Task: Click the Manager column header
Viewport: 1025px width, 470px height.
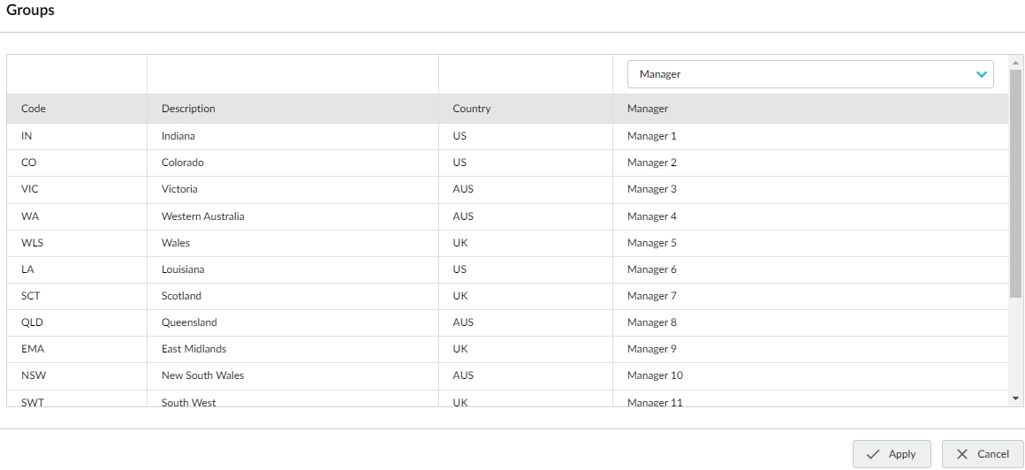Action: tap(648, 109)
